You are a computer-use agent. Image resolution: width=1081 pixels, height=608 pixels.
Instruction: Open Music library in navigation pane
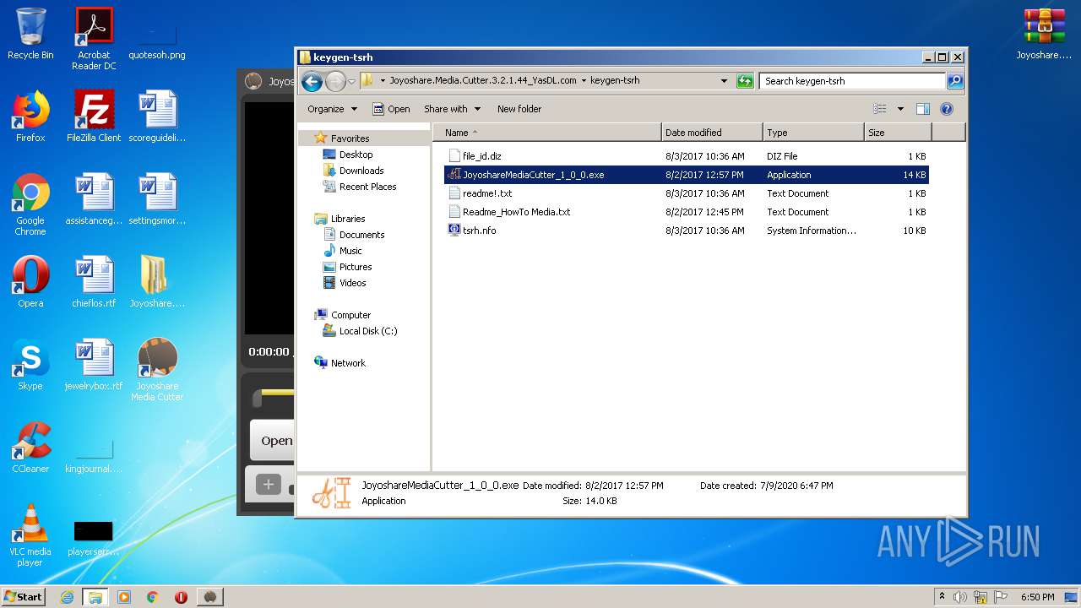(x=350, y=251)
